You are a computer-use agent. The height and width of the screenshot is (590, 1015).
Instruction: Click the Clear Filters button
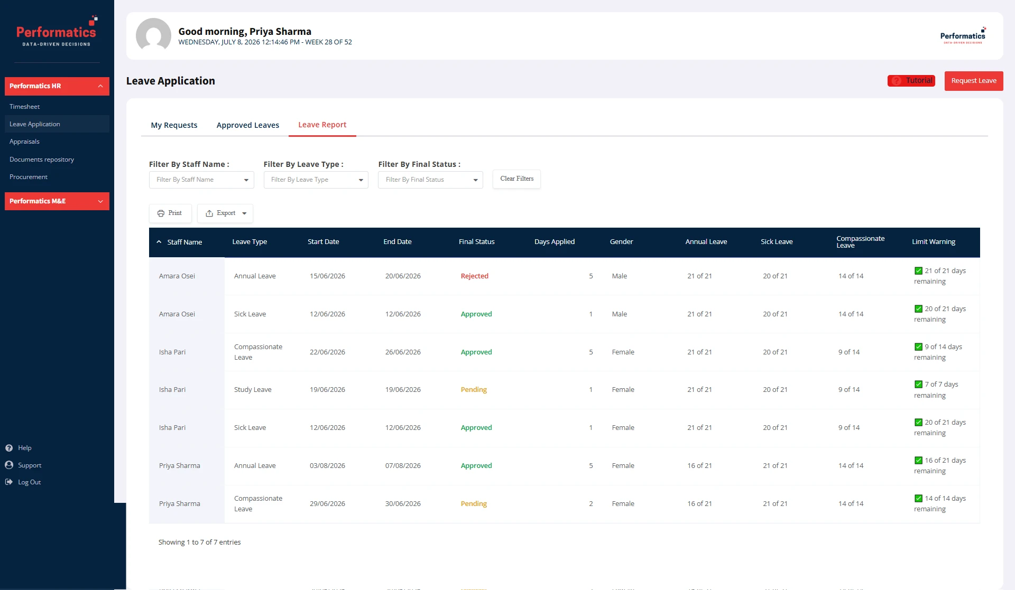516,179
